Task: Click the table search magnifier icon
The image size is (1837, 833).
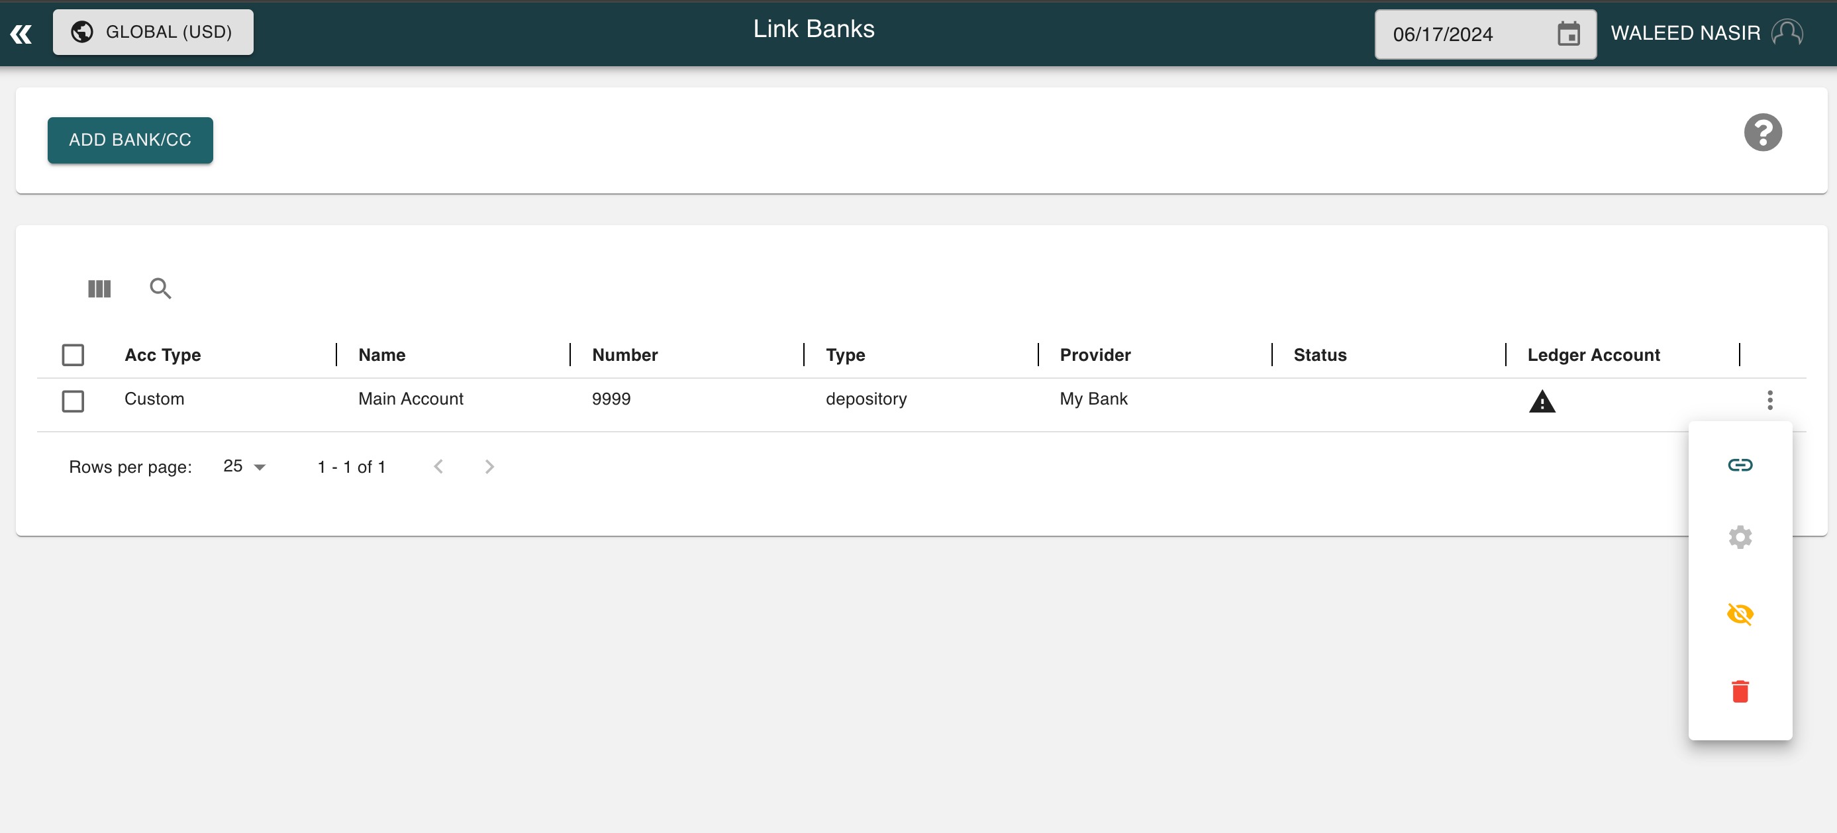Action: pyautogui.click(x=160, y=288)
